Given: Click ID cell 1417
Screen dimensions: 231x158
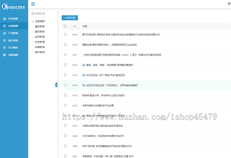Looking at the screenshot, I should (75, 55).
